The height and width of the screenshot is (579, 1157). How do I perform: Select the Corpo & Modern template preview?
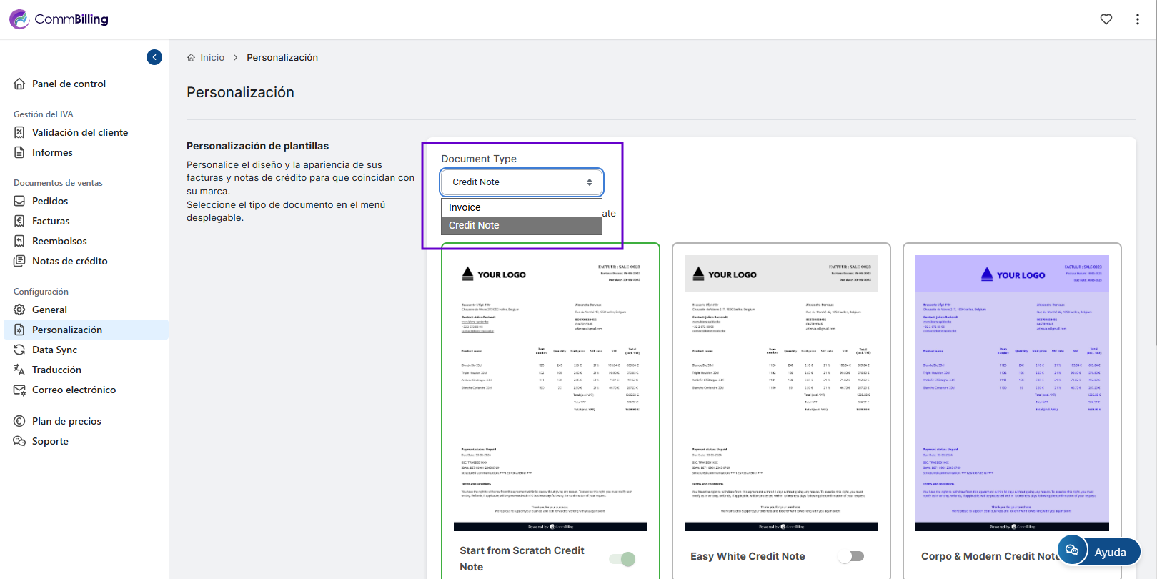point(1012,393)
